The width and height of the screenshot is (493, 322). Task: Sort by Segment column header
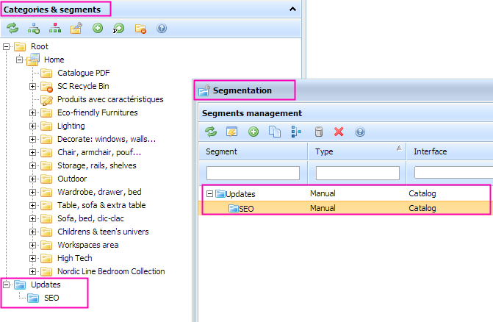[253, 151]
